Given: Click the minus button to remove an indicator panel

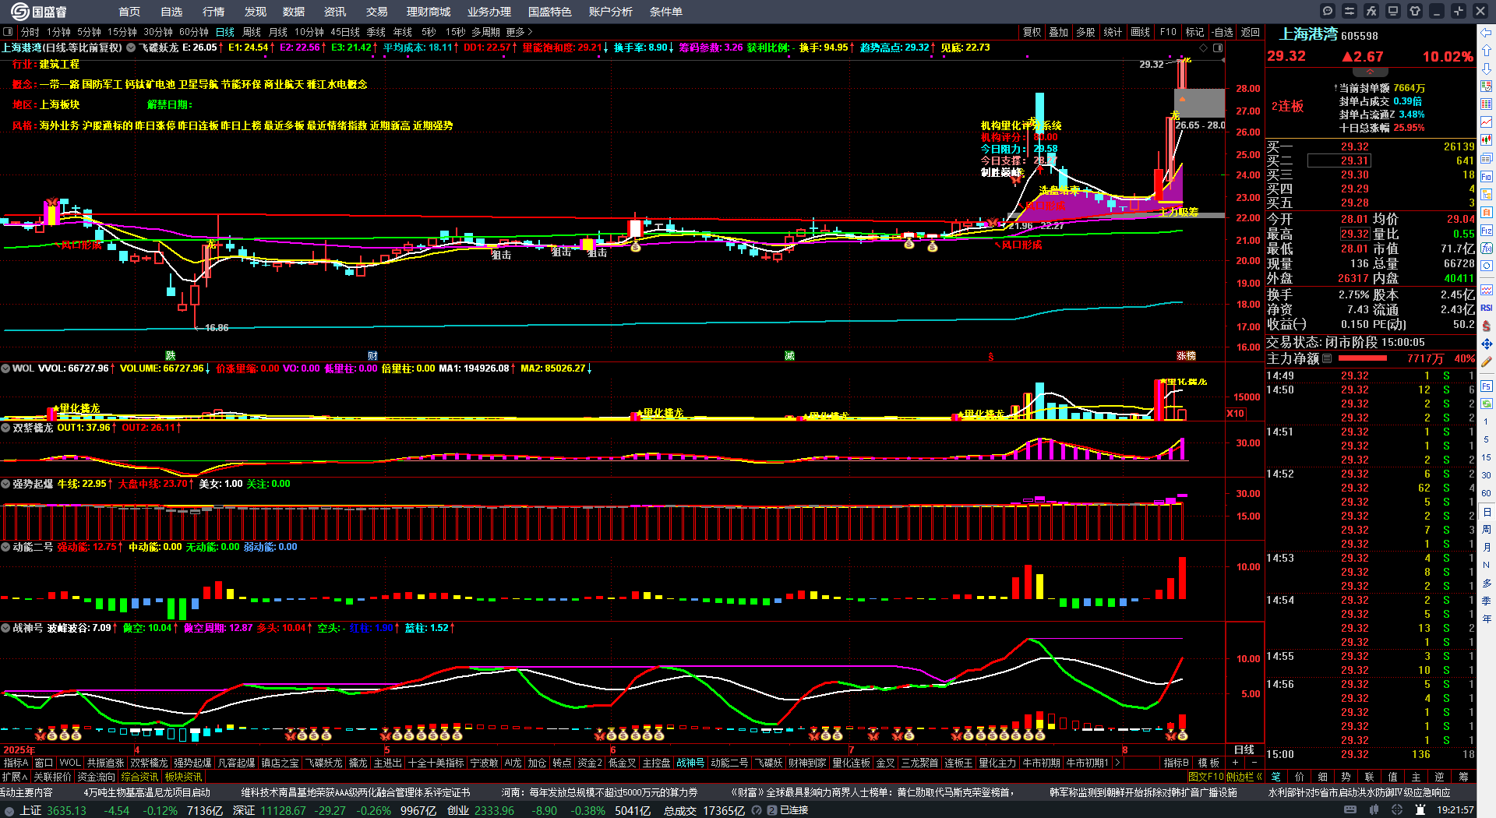Looking at the screenshot, I should point(1254,763).
